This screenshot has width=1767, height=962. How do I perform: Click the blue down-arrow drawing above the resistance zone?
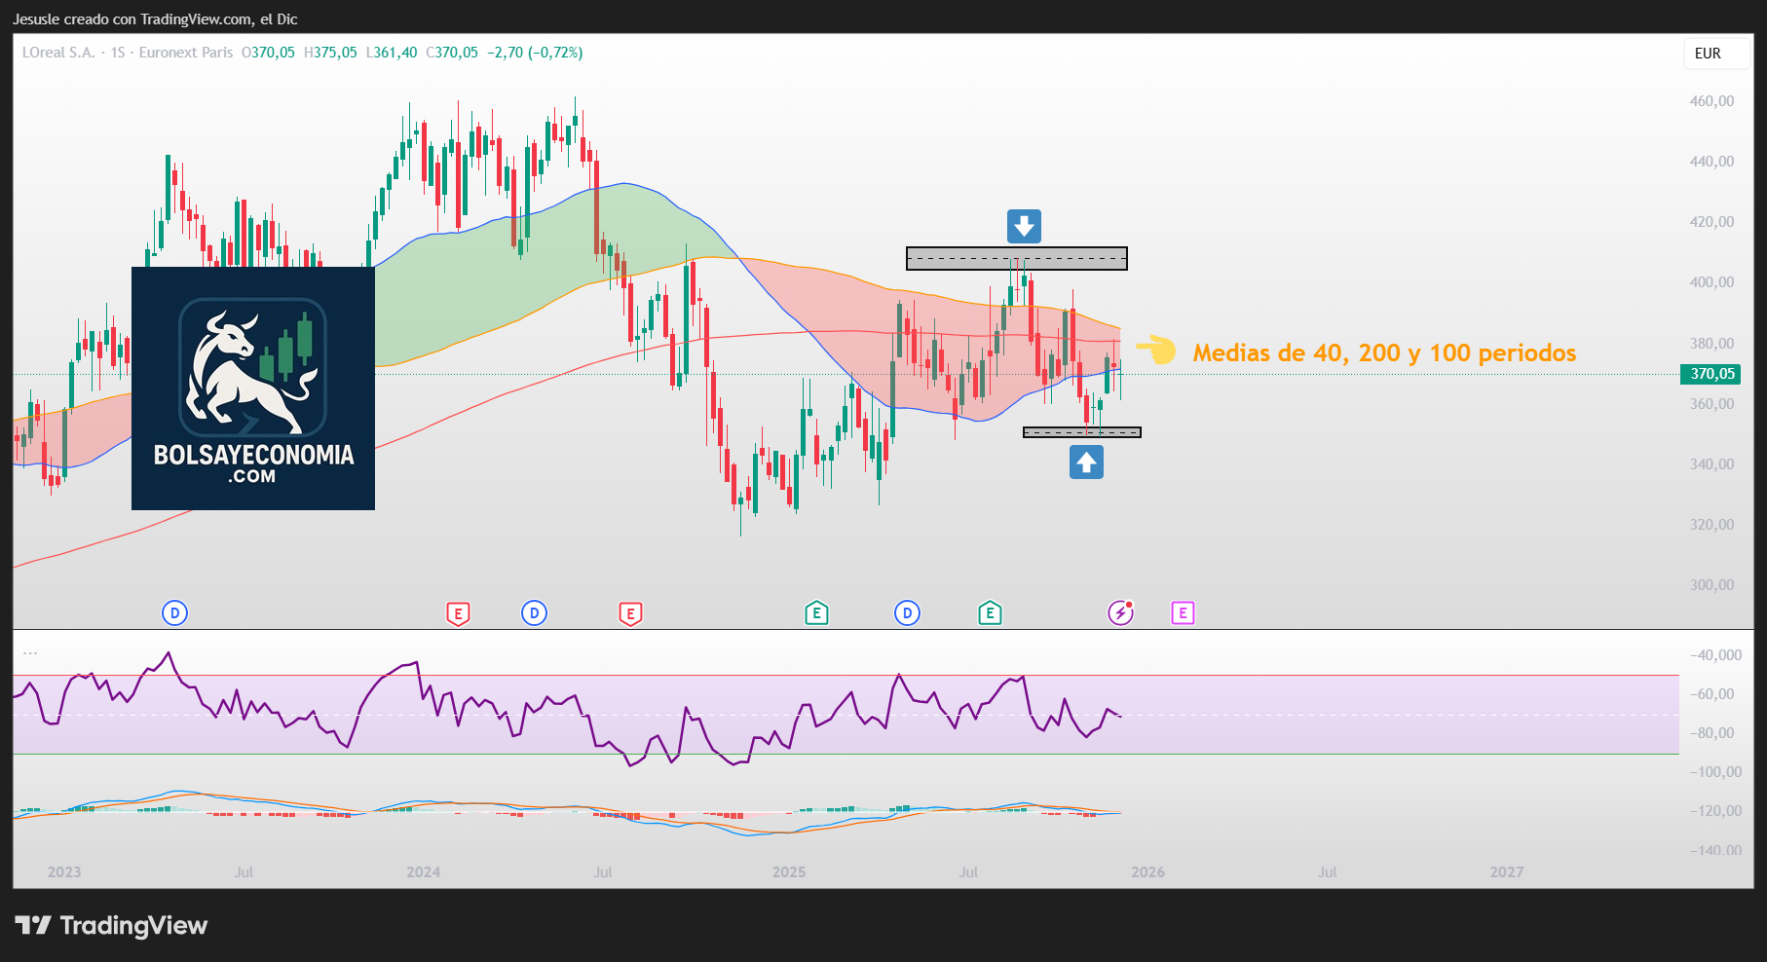pyautogui.click(x=1023, y=226)
